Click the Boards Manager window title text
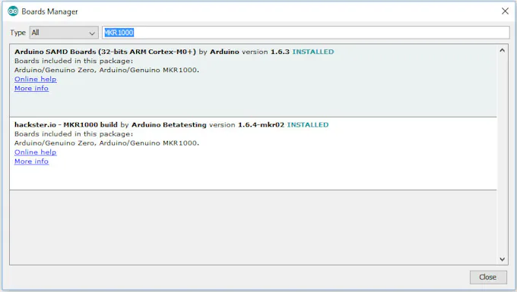 pos(49,11)
